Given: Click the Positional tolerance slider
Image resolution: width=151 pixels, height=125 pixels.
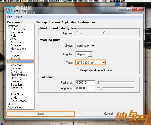Looking at the screenshot, I should 116,82.
